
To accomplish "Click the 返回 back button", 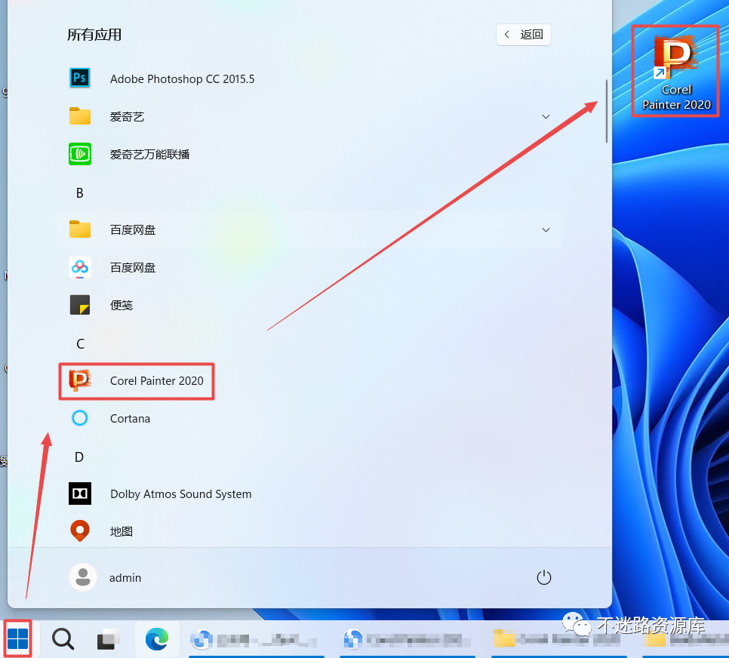I will (x=524, y=35).
